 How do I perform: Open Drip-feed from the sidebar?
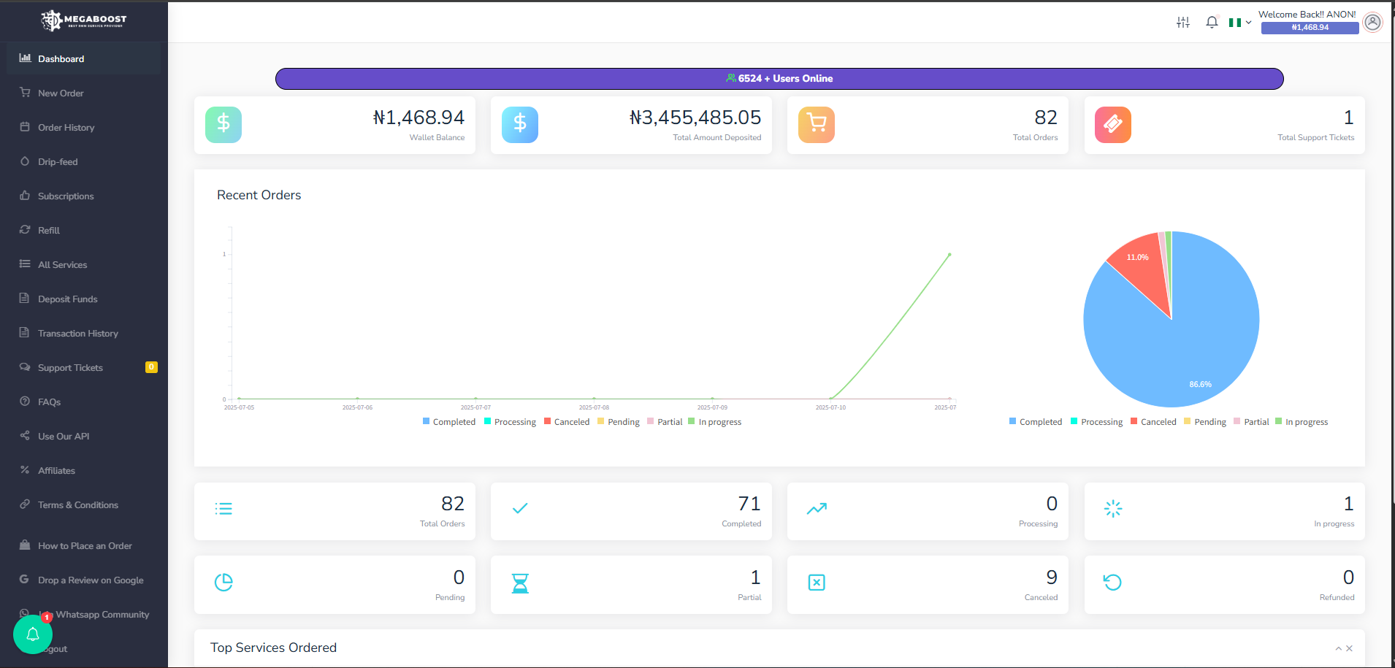56,161
